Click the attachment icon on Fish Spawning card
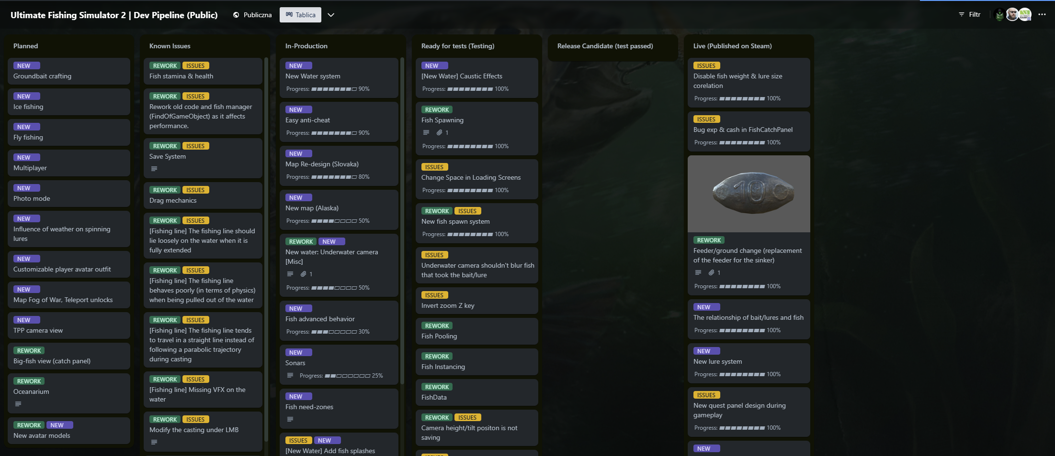Viewport: 1055px width, 456px height. [x=439, y=132]
